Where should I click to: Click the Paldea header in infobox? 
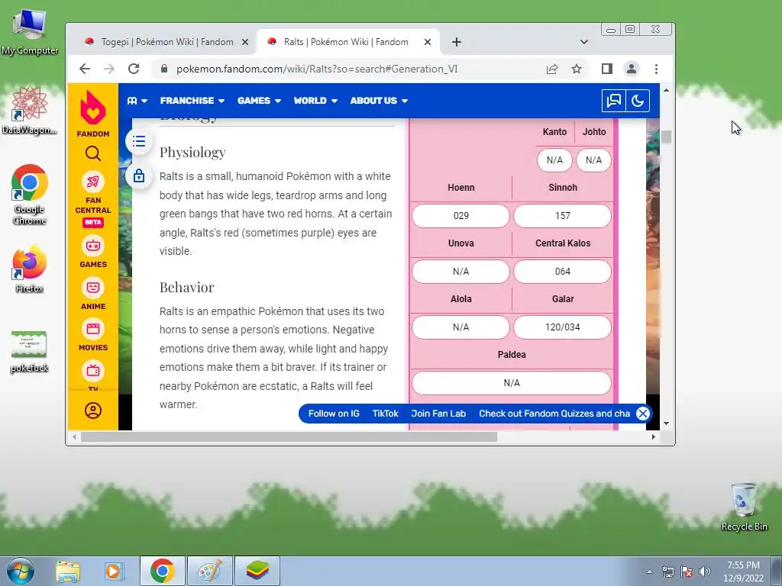pos(512,355)
